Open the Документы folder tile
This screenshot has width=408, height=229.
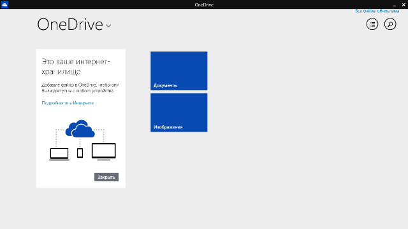coord(178,71)
